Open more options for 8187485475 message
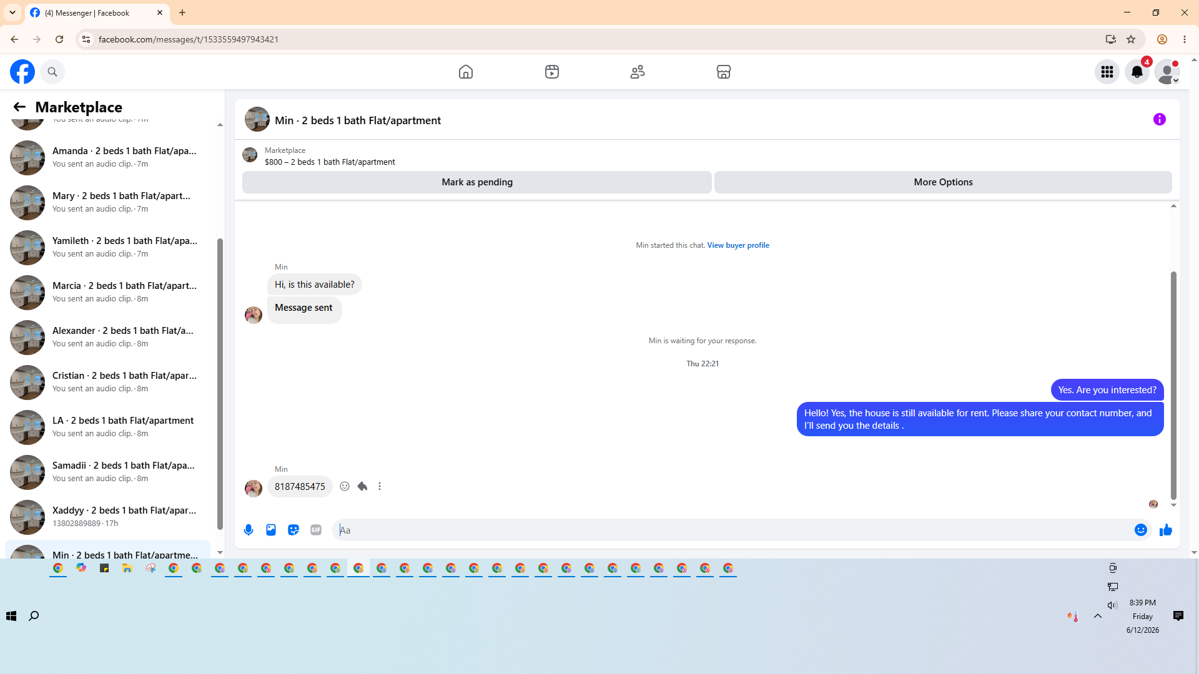The height and width of the screenshot is (674, 1199). click(380, 486)
